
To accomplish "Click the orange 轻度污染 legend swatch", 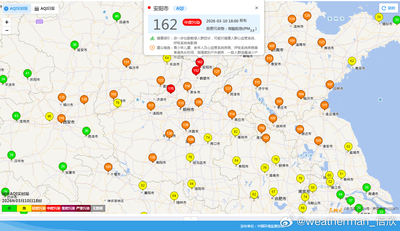I will pos(39,208).
